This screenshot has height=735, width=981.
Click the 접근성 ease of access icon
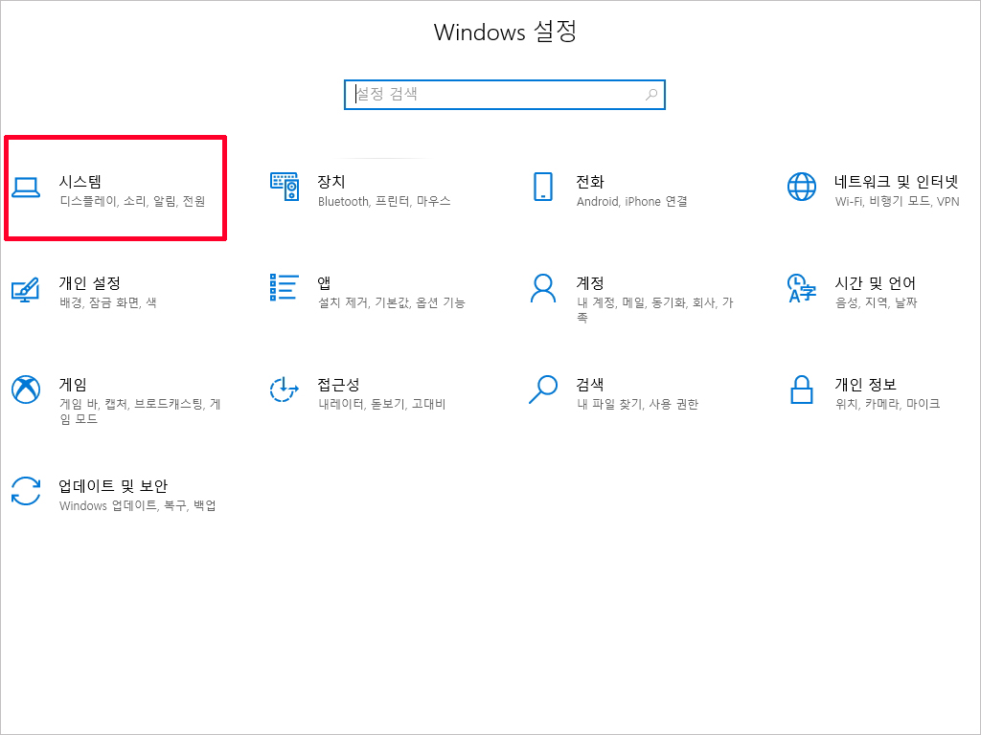(284, 390)
